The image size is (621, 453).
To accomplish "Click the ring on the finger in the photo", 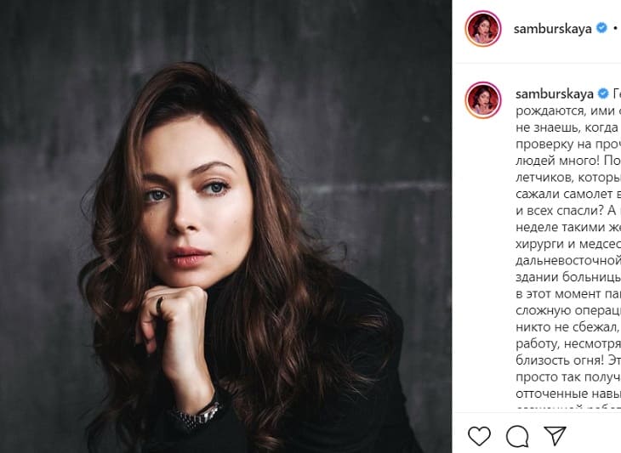I will [159, 303].
